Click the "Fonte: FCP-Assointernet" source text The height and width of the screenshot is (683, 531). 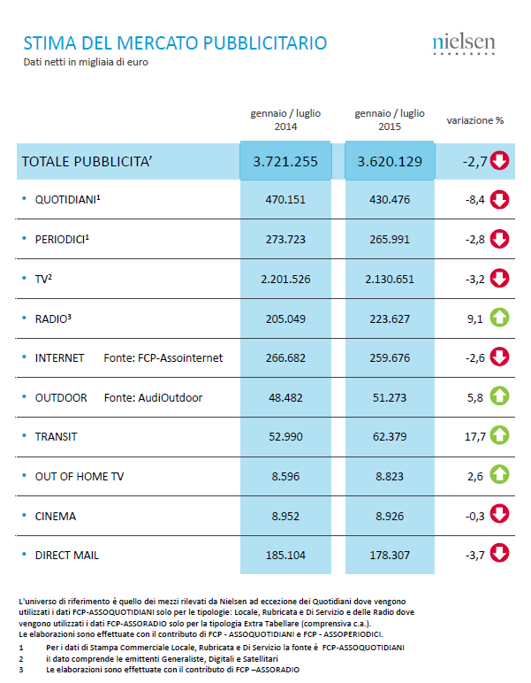pos(163,358)
